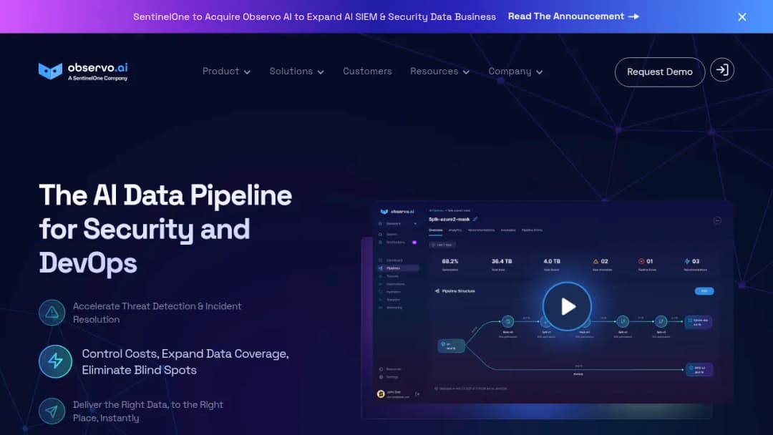Visit the Customers page
This screenshot has height=435, width=773.
[x=367, y=72]
